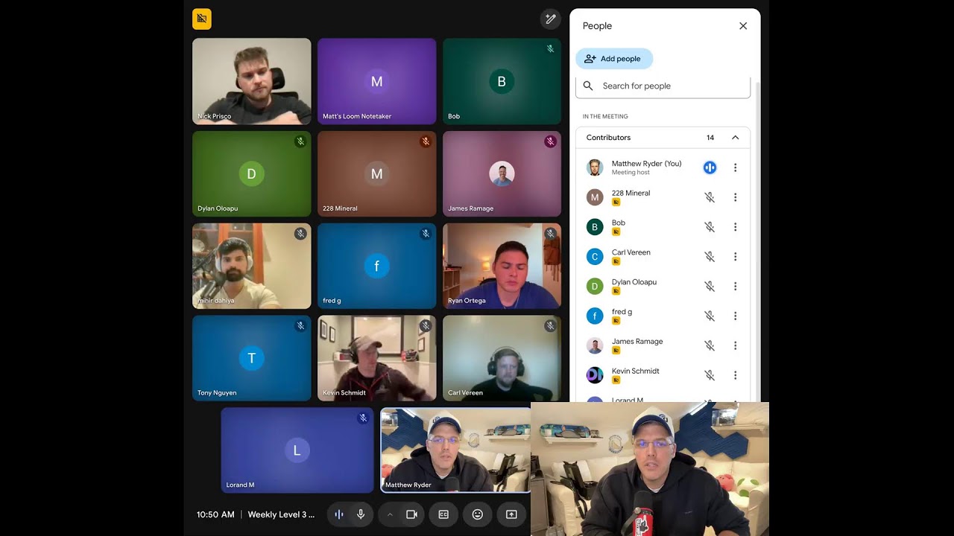Click the Meeting host label
Screen dimensions: 954x536
tap(631, 173)
